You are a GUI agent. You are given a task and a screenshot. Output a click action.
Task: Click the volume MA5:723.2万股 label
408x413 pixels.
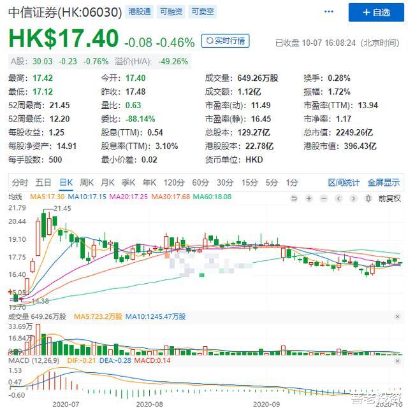point(98,316)
